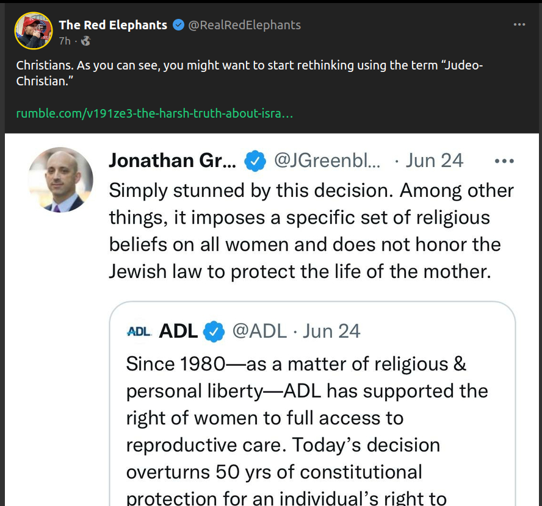The height and width of the screenshot is (506, 542).
Task: Click the globe public visibility icon
Action: (86, 41)
